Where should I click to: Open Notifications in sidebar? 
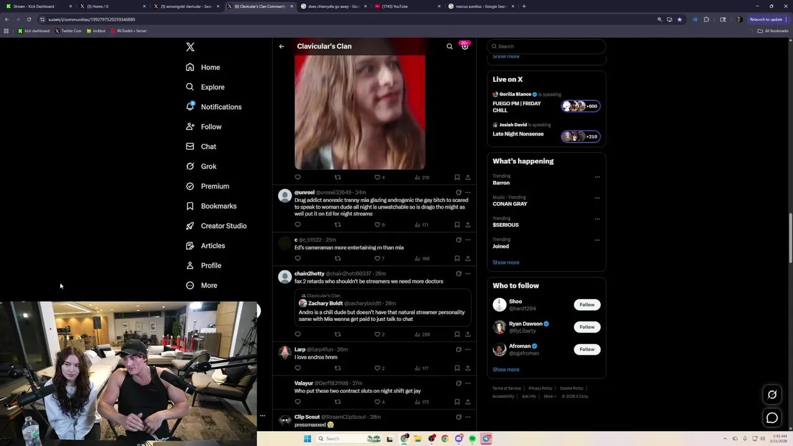click(x=214, y=107)
